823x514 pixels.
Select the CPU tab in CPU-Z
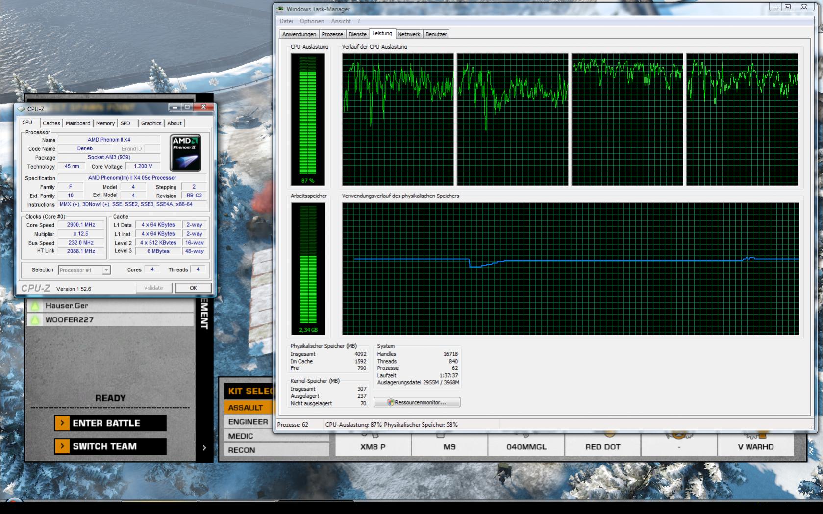coord(27,122)
